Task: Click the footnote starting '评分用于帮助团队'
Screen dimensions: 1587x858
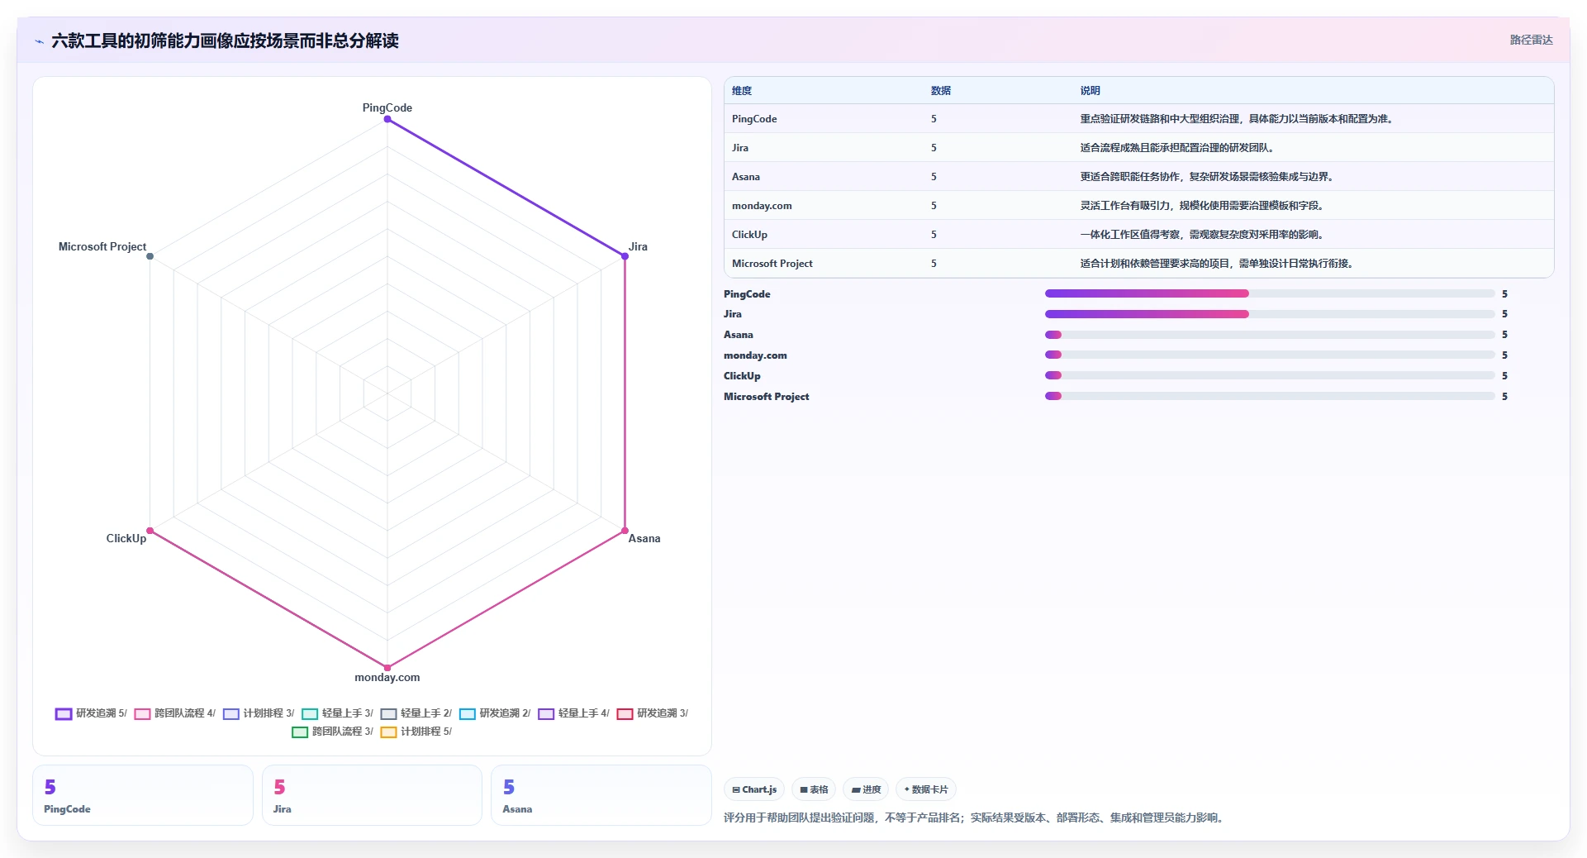Action: (975, 817)
